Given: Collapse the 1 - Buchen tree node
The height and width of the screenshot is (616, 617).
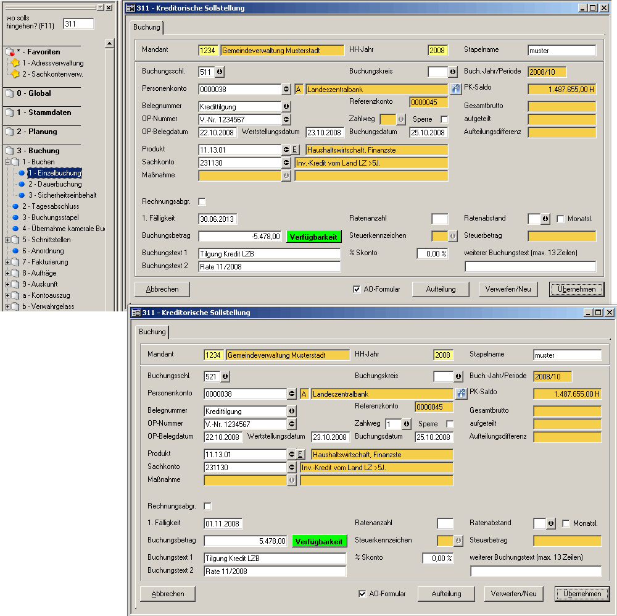Looking at the screenshot, I should [7, 162].
